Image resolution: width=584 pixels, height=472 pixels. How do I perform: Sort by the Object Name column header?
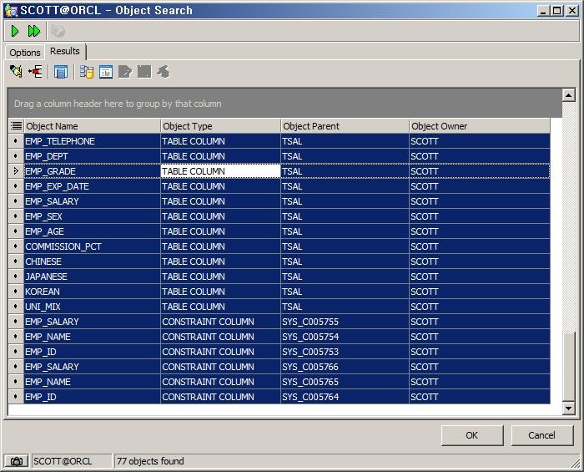point(92,126)
